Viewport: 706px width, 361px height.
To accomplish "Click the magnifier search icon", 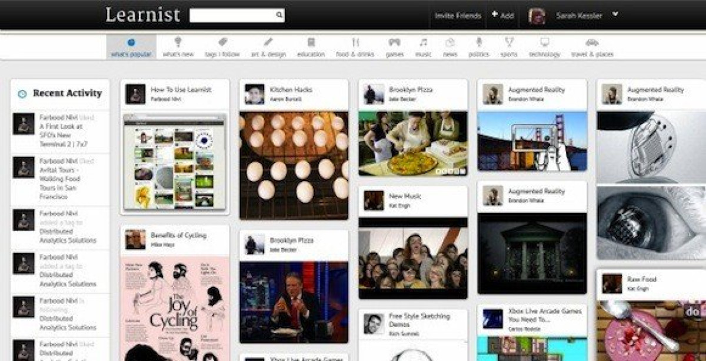I will pyautogui.click(x=279, y=16).
